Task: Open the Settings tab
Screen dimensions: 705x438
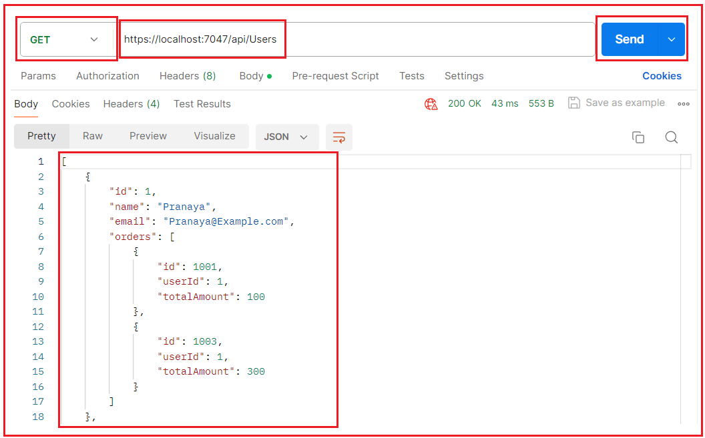Action: (x=464, y=76)
